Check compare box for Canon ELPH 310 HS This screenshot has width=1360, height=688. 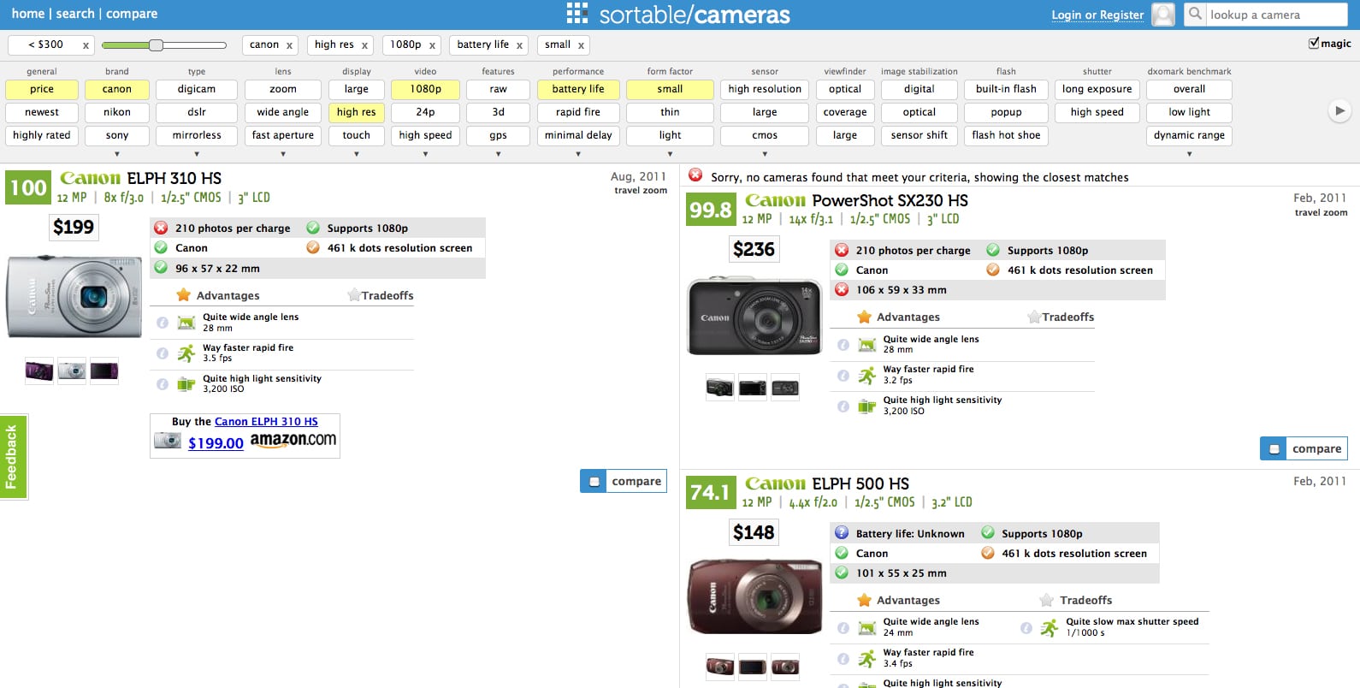[x=594, y=482]
